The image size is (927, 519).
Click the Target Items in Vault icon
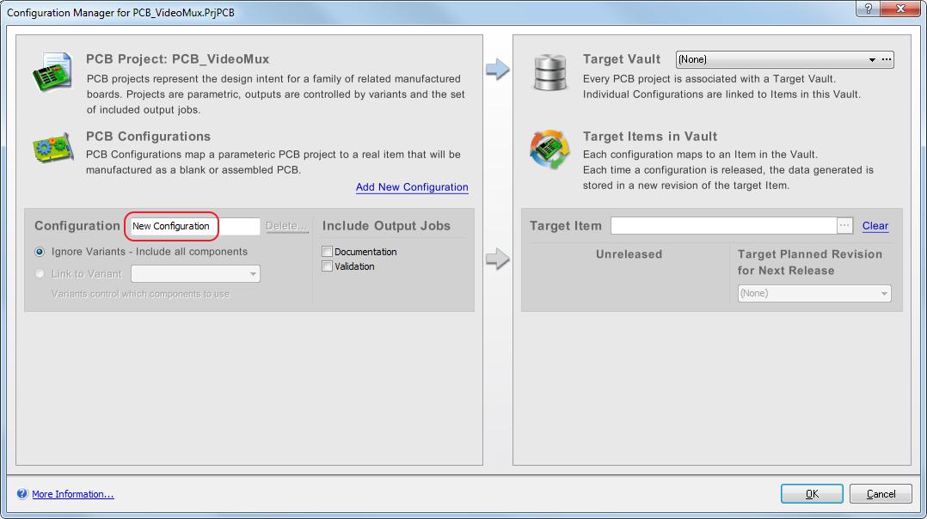pos(549,150)
